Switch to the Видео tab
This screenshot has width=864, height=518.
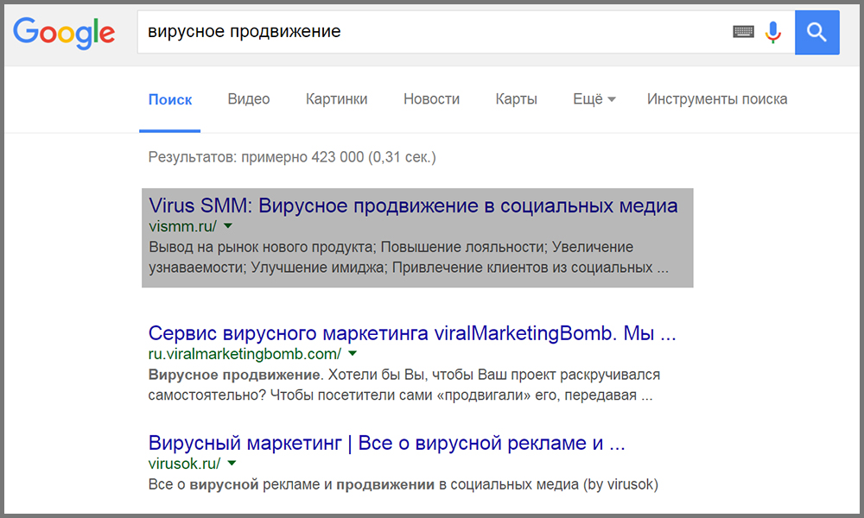249,99
